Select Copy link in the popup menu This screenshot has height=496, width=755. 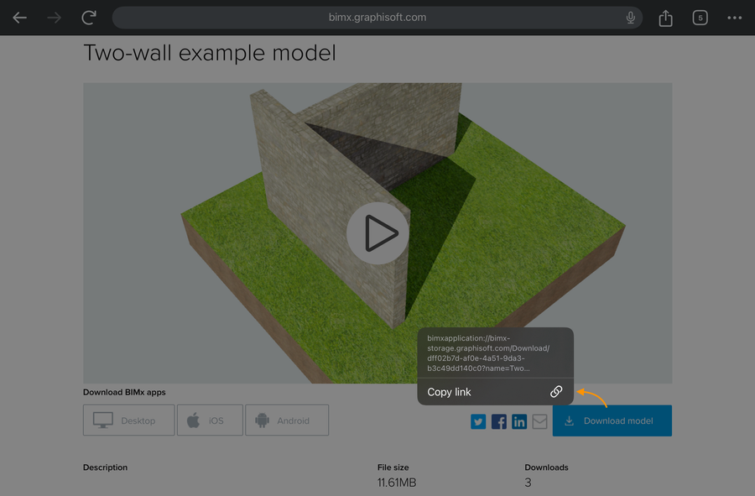[496, 392]
